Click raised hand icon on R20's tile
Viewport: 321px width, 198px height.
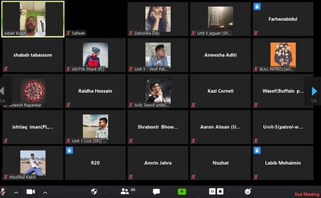[69, 150]
